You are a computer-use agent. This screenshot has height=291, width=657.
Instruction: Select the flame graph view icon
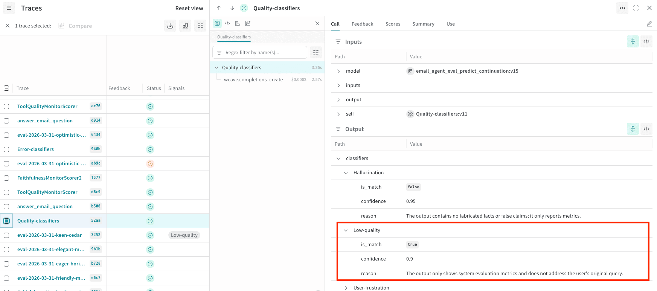pyautogui.click(x=238, y=23)
